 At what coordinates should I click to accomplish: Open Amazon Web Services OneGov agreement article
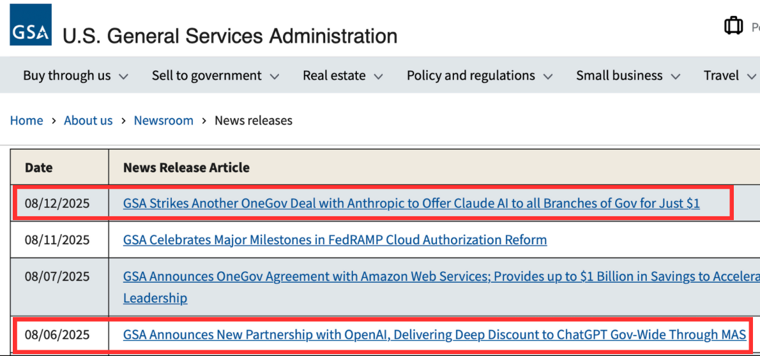(441, 286)
